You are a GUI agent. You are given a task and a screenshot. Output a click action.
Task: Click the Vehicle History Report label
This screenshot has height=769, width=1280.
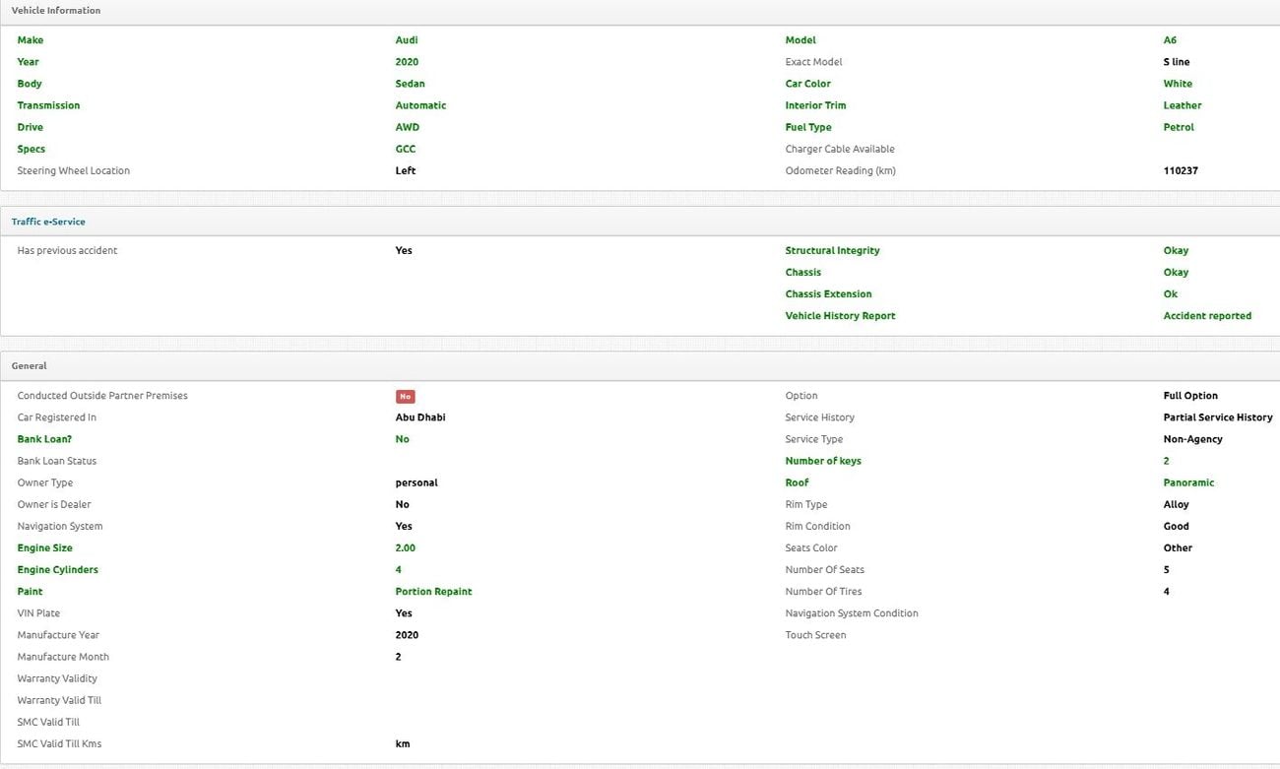tap(840, 315)
